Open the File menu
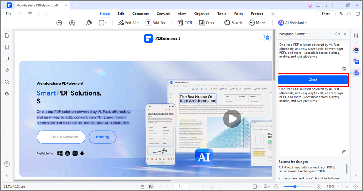Screen dimensions: 363x191 pyautogui.click(x=8, y=14)
